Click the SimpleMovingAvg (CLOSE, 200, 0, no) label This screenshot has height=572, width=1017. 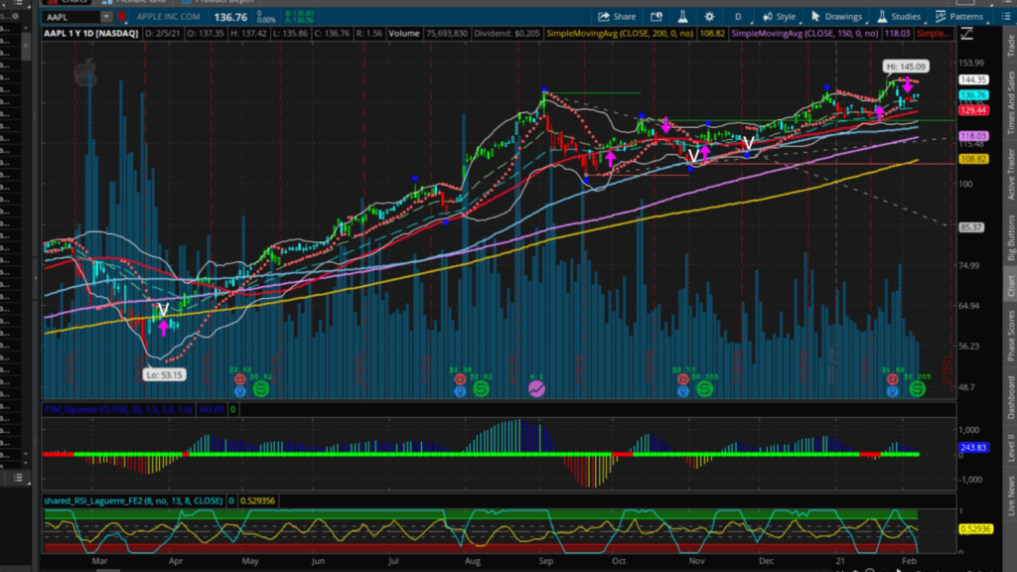point(620,34)
